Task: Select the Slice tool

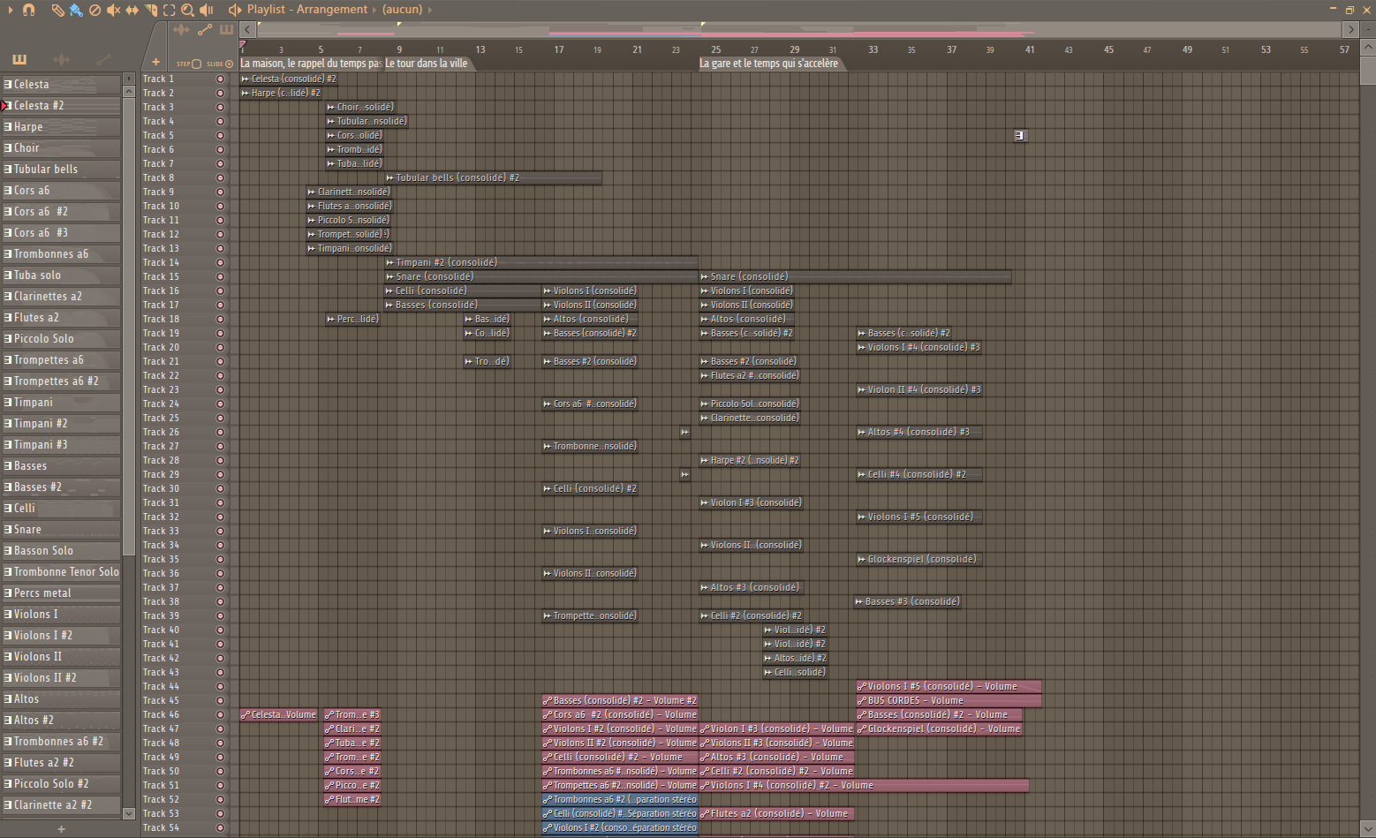Action: point(150,10)
